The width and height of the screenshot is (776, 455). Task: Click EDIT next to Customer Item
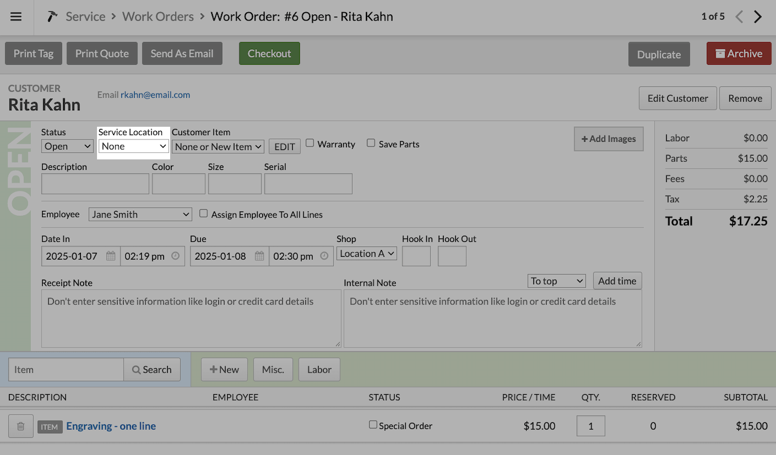click(285, 147)
